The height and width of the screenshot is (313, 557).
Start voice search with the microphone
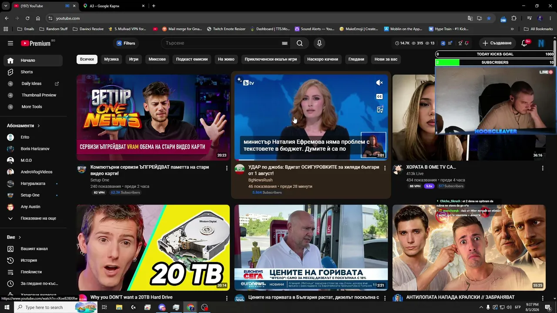coord(319,43)
